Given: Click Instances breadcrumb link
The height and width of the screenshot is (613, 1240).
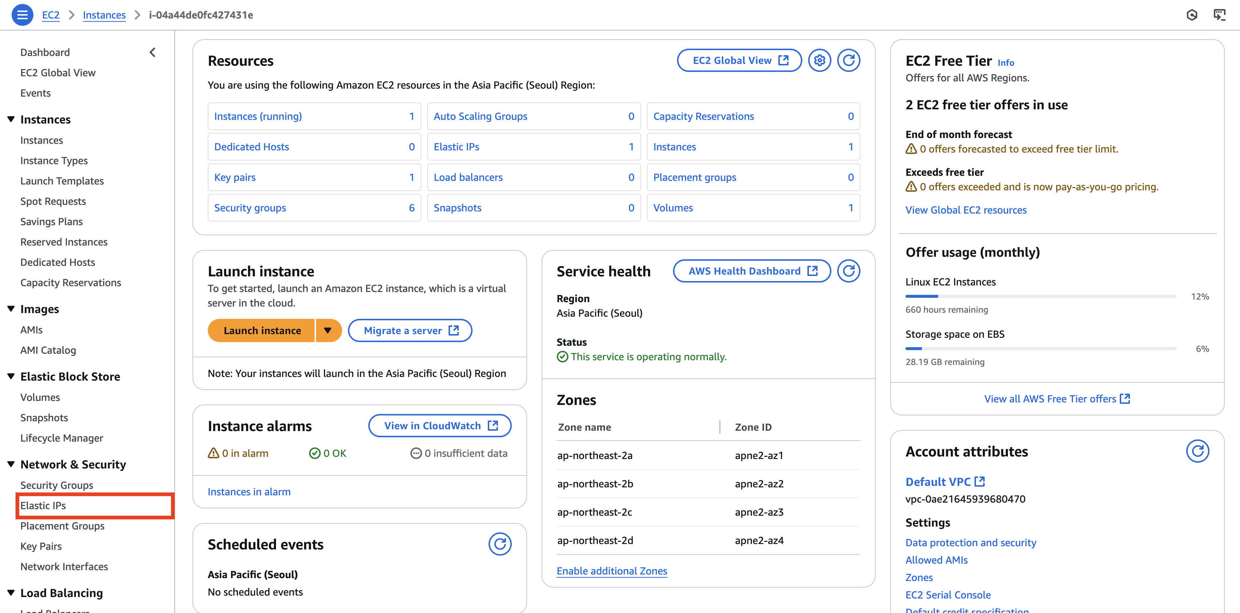Looking at the screenshot, I should pos(104,15).
